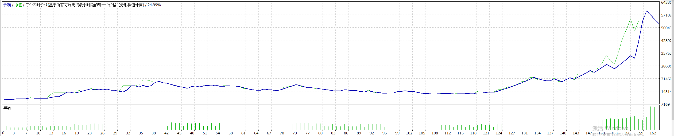Click the blue 余额 legend label
Viewport: 674px width, 136px height.
coord(7,5)
